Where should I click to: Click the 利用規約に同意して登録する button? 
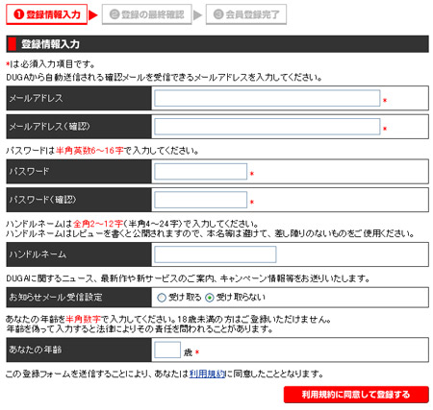356,395
